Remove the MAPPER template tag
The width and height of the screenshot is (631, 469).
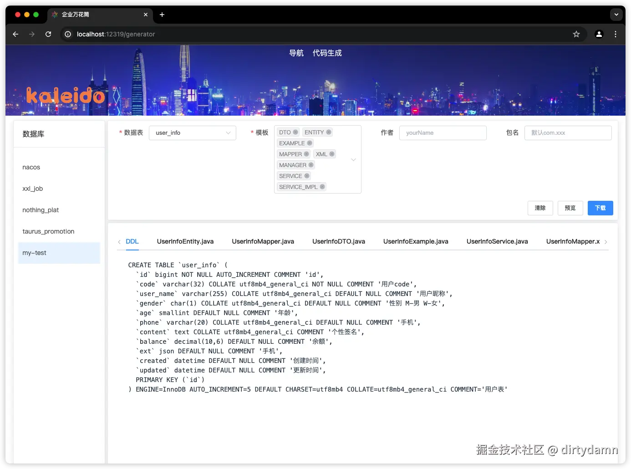coord(306,154)
